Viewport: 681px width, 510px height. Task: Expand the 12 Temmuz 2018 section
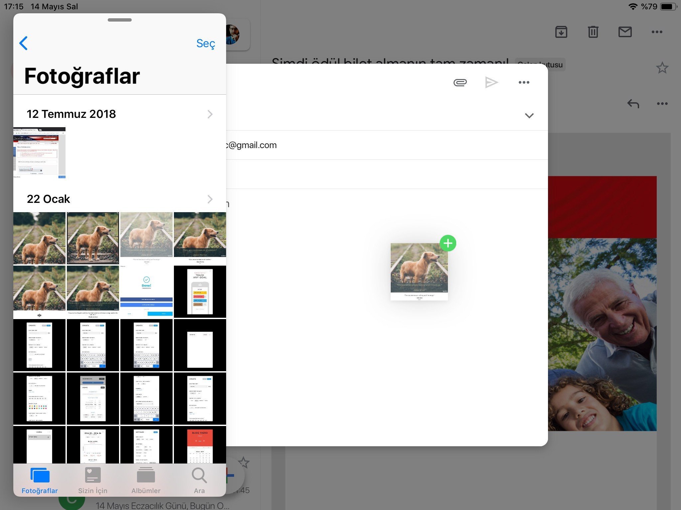[210, 114]
